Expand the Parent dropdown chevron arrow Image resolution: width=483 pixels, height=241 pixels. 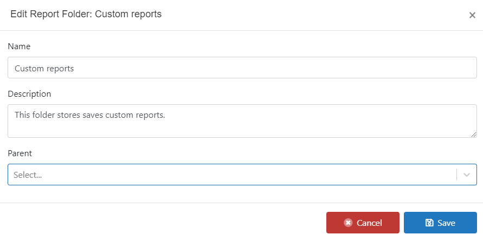(467, 175)
